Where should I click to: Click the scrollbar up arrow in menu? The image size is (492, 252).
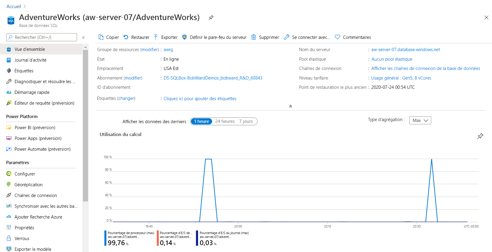[x=86, y=47]
